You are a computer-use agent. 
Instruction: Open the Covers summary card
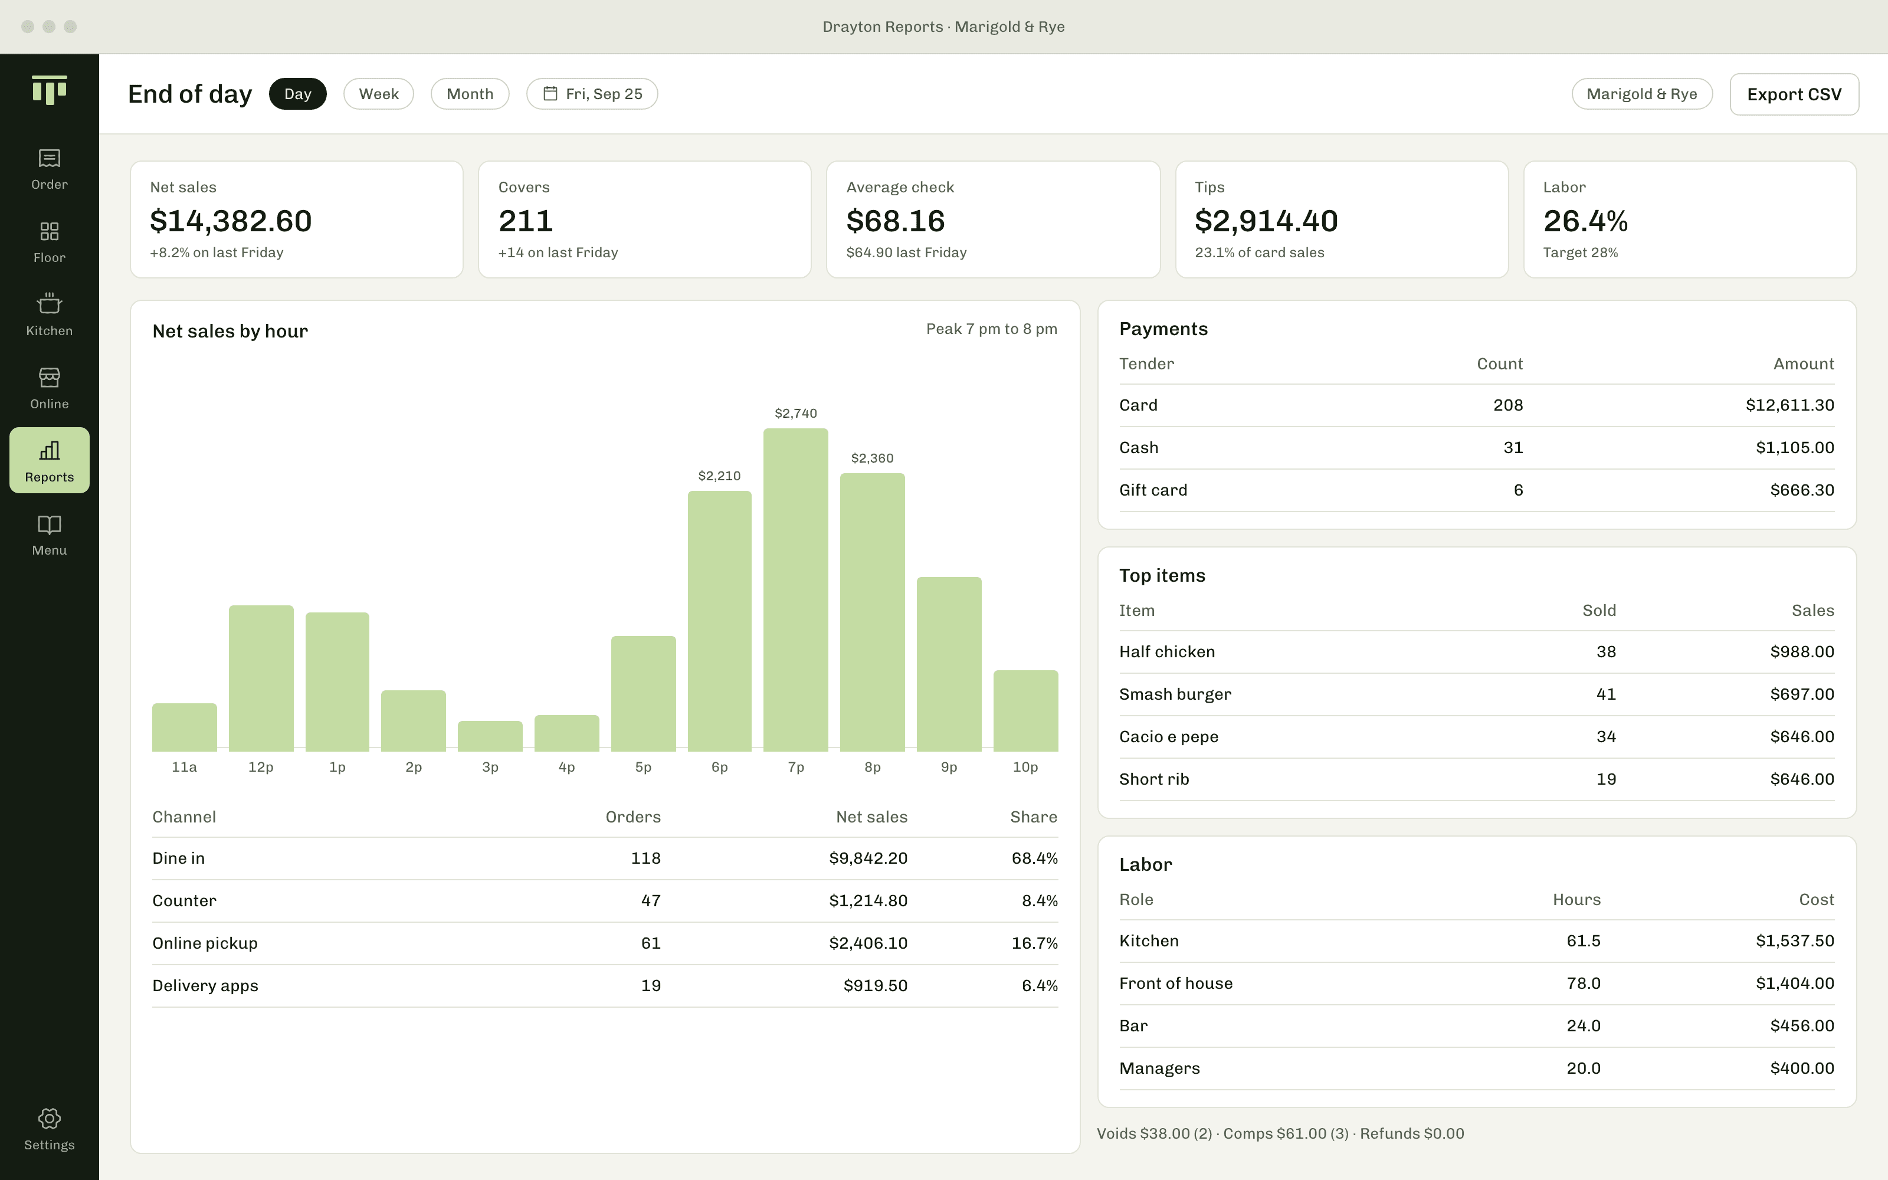[644, 219]
